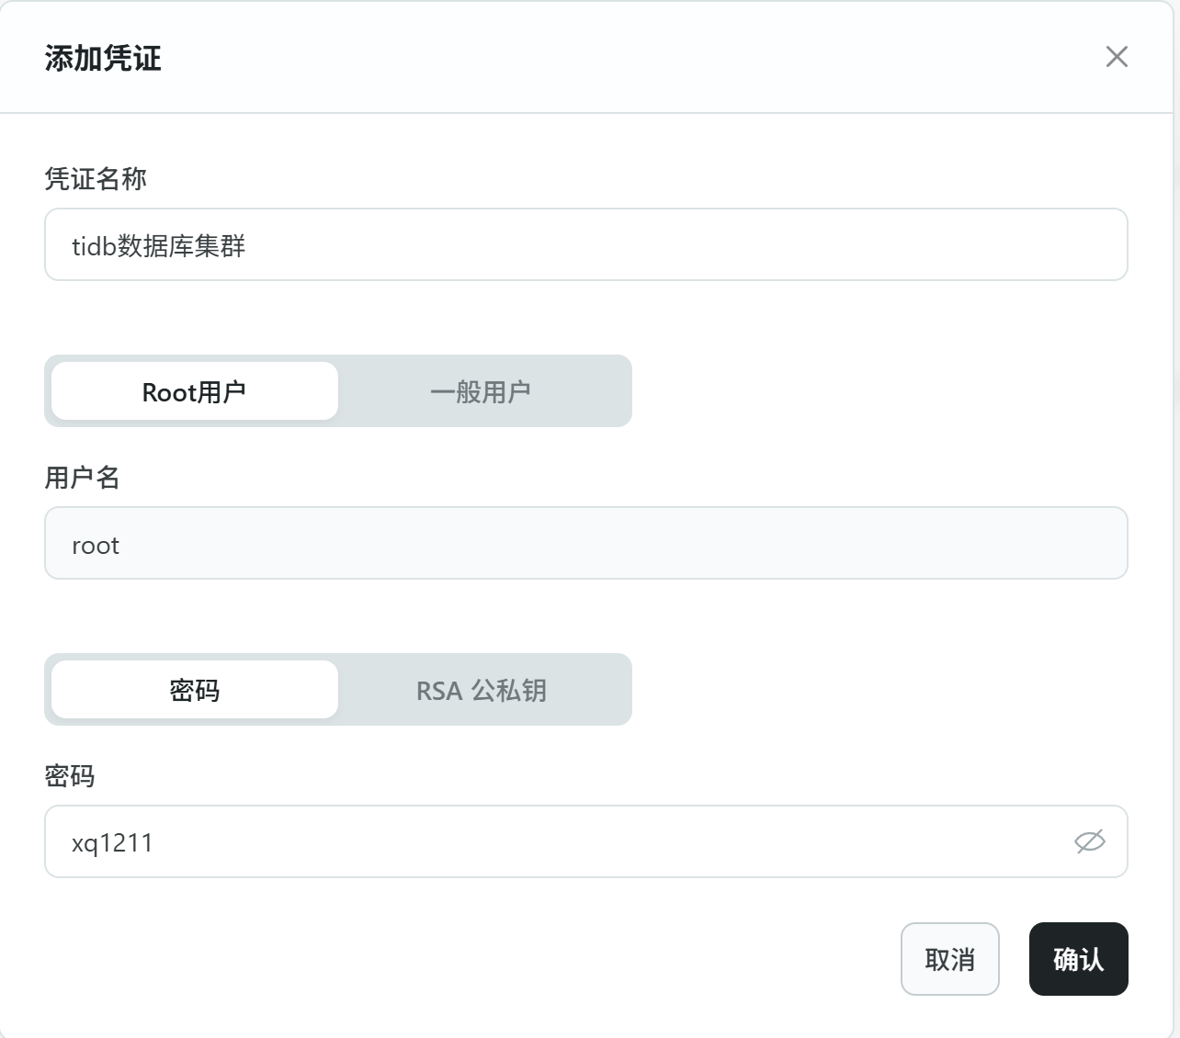This screenshot has height=1038, width=1180.
Task: Select the Root用户 option
Action: pos(195,391)
